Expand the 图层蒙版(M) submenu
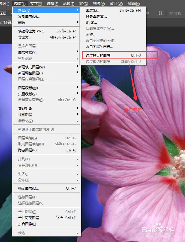185x242 pixels. pyautogui.click(x=46, y=88)
